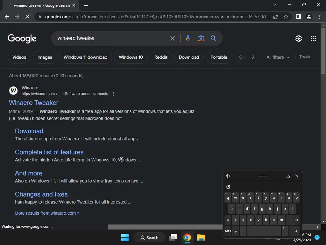Open the touch keyboard emoji clipboard icon
326x245 pixels.
tap(228, 187)
